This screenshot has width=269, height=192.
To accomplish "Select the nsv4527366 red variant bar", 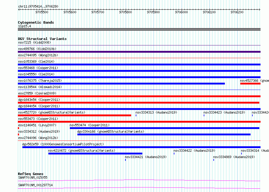I will pyautogui.click(x=250, y=84).
